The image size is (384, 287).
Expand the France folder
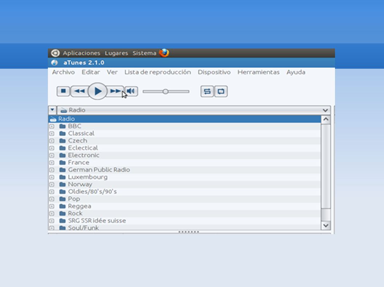(x=52, y=163)
